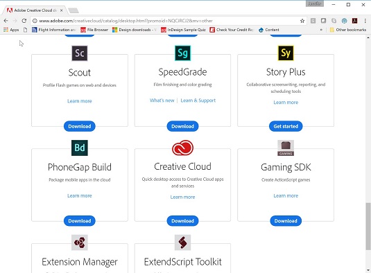Viewport: 371px width, 273px height.
Task: Click the ExtendScript Toolkit heading text
Action: point(182,262)
